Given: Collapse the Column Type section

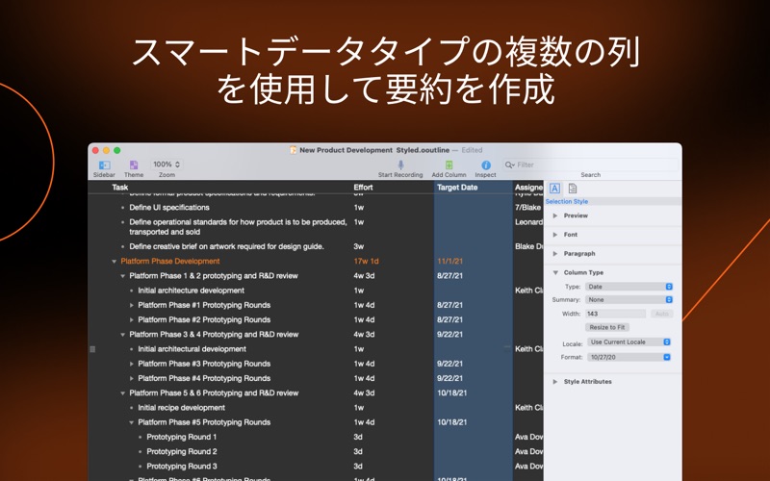Looking at the screenshot, I should (x=555, y=272).
